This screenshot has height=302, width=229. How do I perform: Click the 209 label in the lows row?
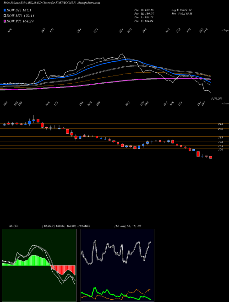pyautogui.click(x=98, y=103)
